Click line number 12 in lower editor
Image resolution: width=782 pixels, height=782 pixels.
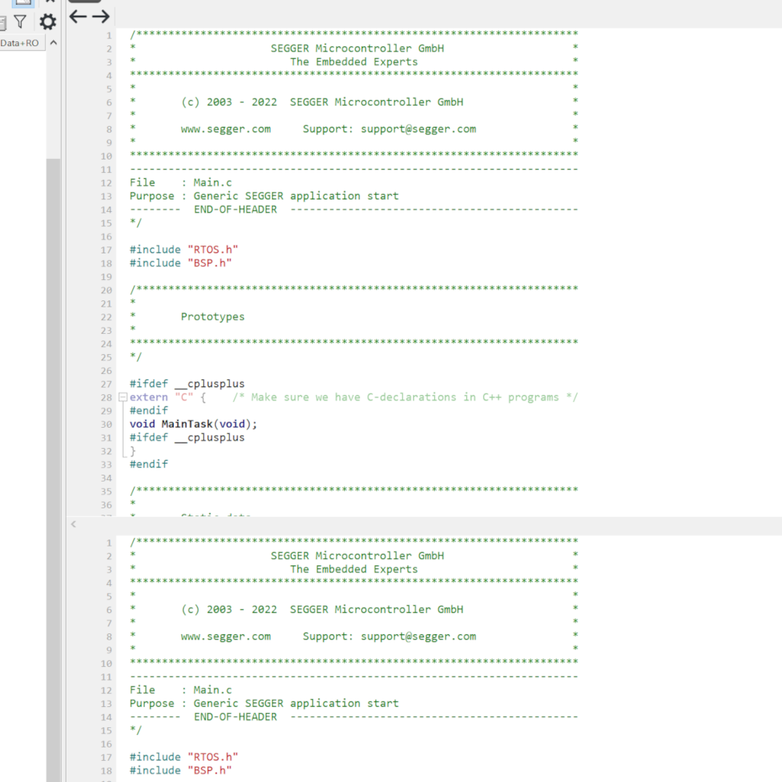106,690
